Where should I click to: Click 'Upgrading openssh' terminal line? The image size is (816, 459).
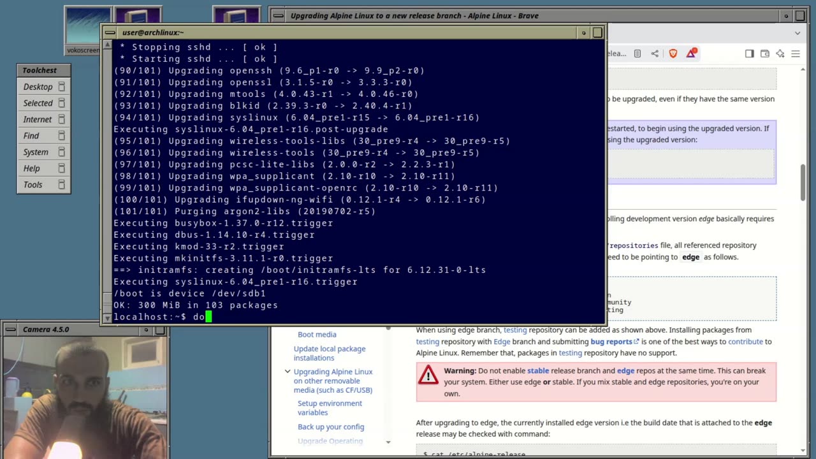click(269, 71)
